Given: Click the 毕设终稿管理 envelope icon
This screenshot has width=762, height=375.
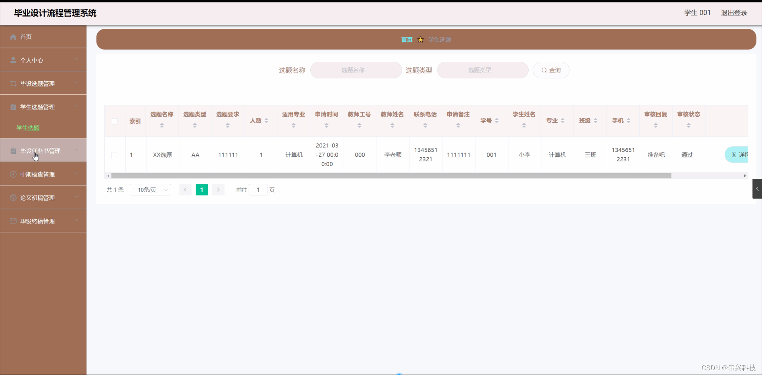Looking at the screenshot, I should 13,221.
